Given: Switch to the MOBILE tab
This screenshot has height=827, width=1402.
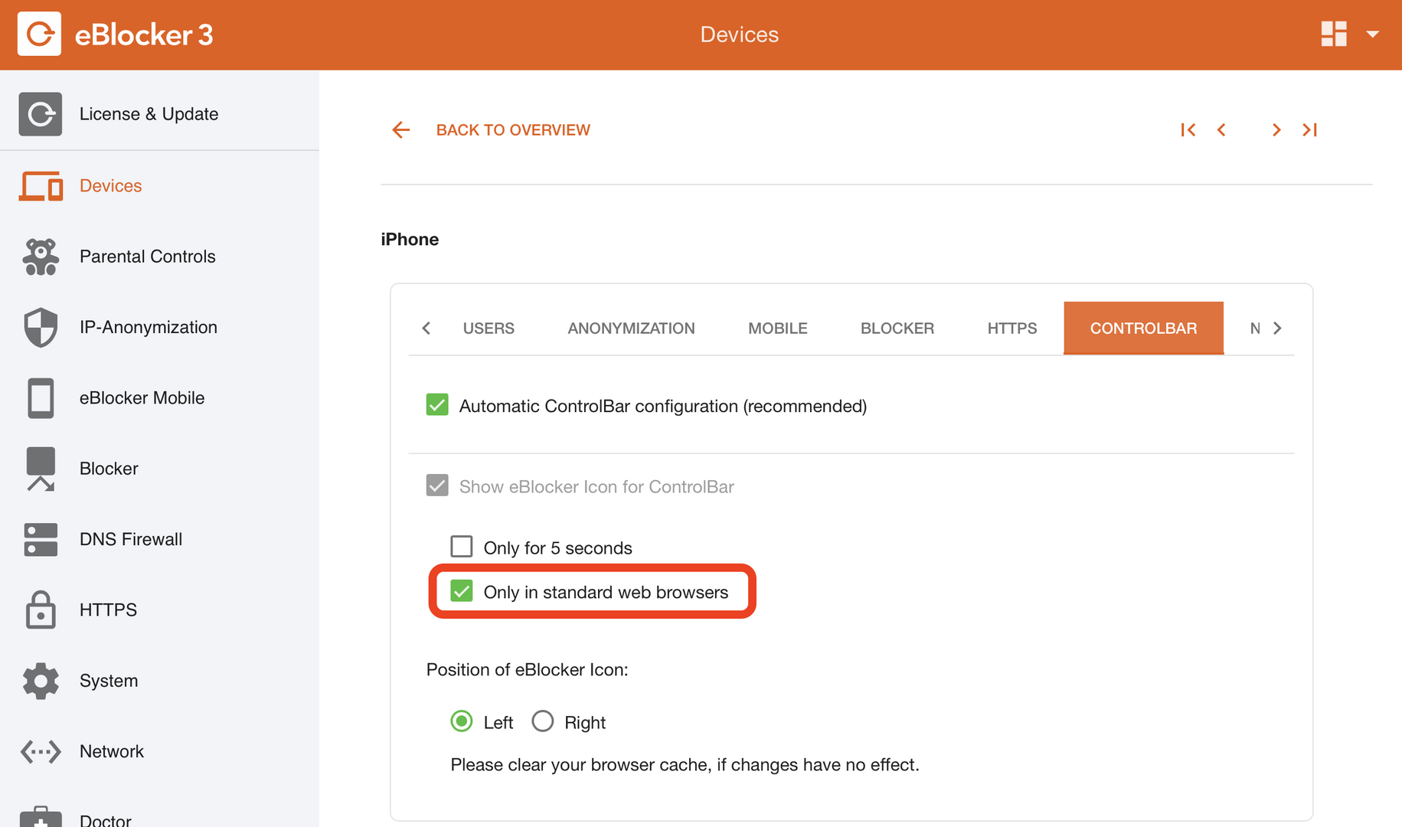Looking at the screenshot, I should pyautogui.click(x=777, y=328).
